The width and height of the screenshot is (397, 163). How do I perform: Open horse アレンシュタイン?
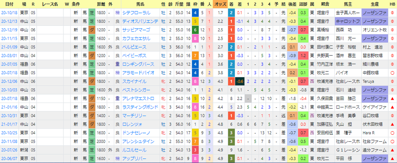138,141
